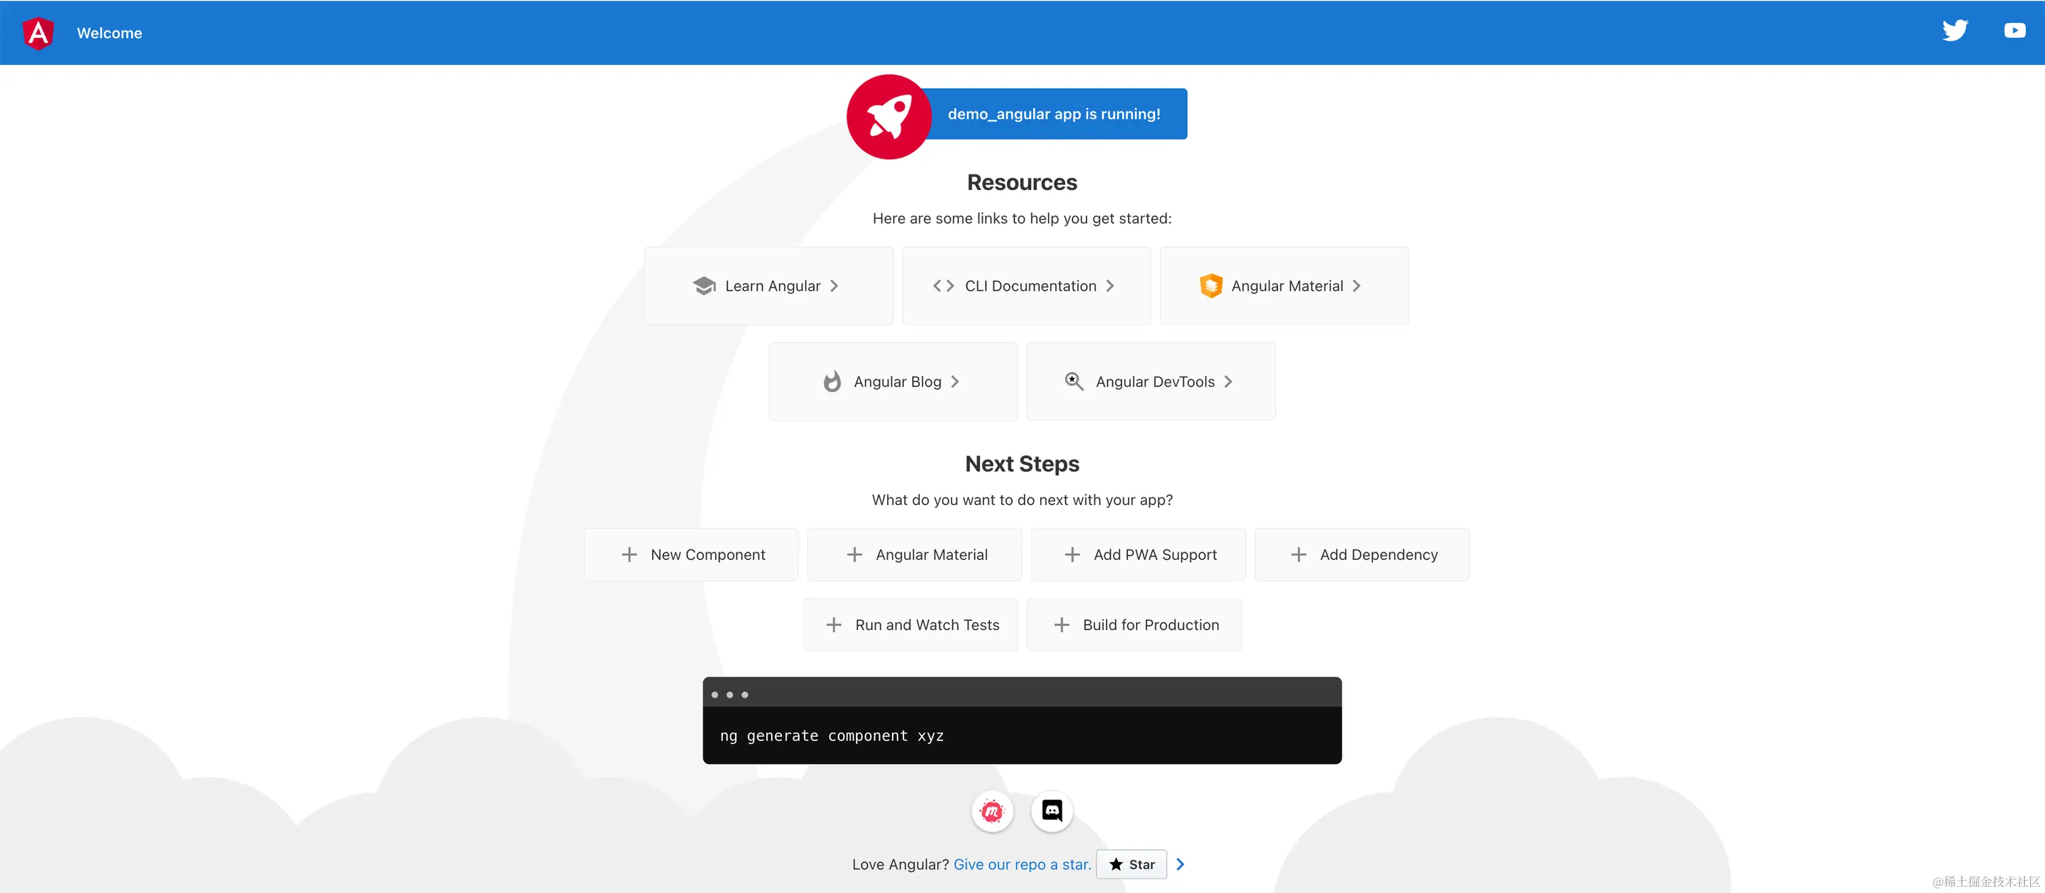
Task: Select the Add Dependency option
Action: coord(1362,555)
